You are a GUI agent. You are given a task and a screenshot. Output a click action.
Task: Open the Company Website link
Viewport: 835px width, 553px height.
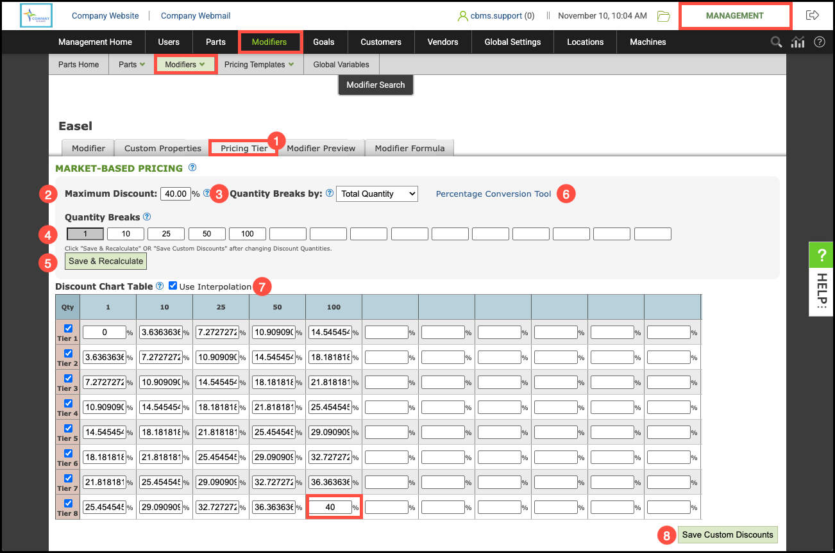[x=105, y=16]
